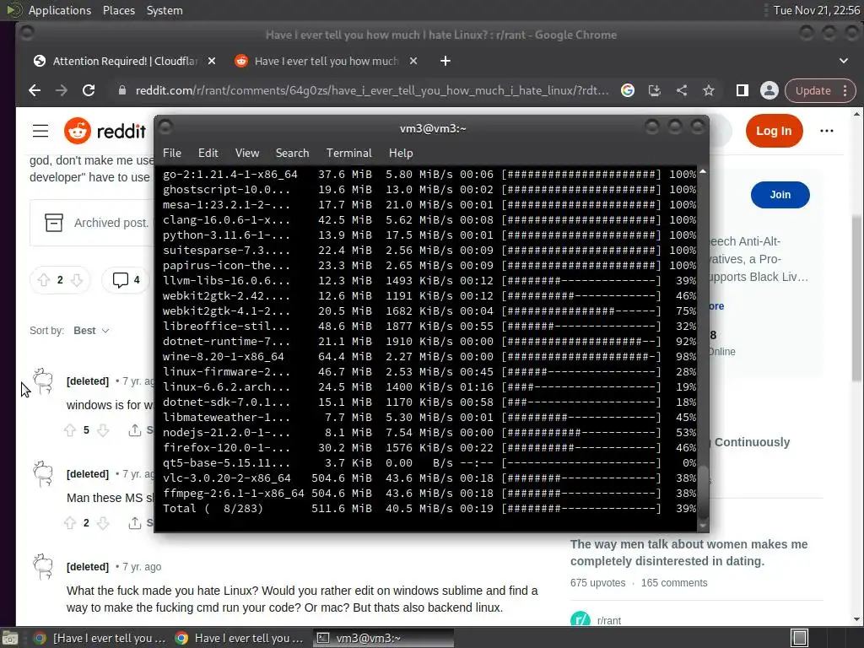The height and width of the screenshot is (648, 864).
Task: Open the comments button showing 4
Action: pyautogui.click(x=127, y=280)
